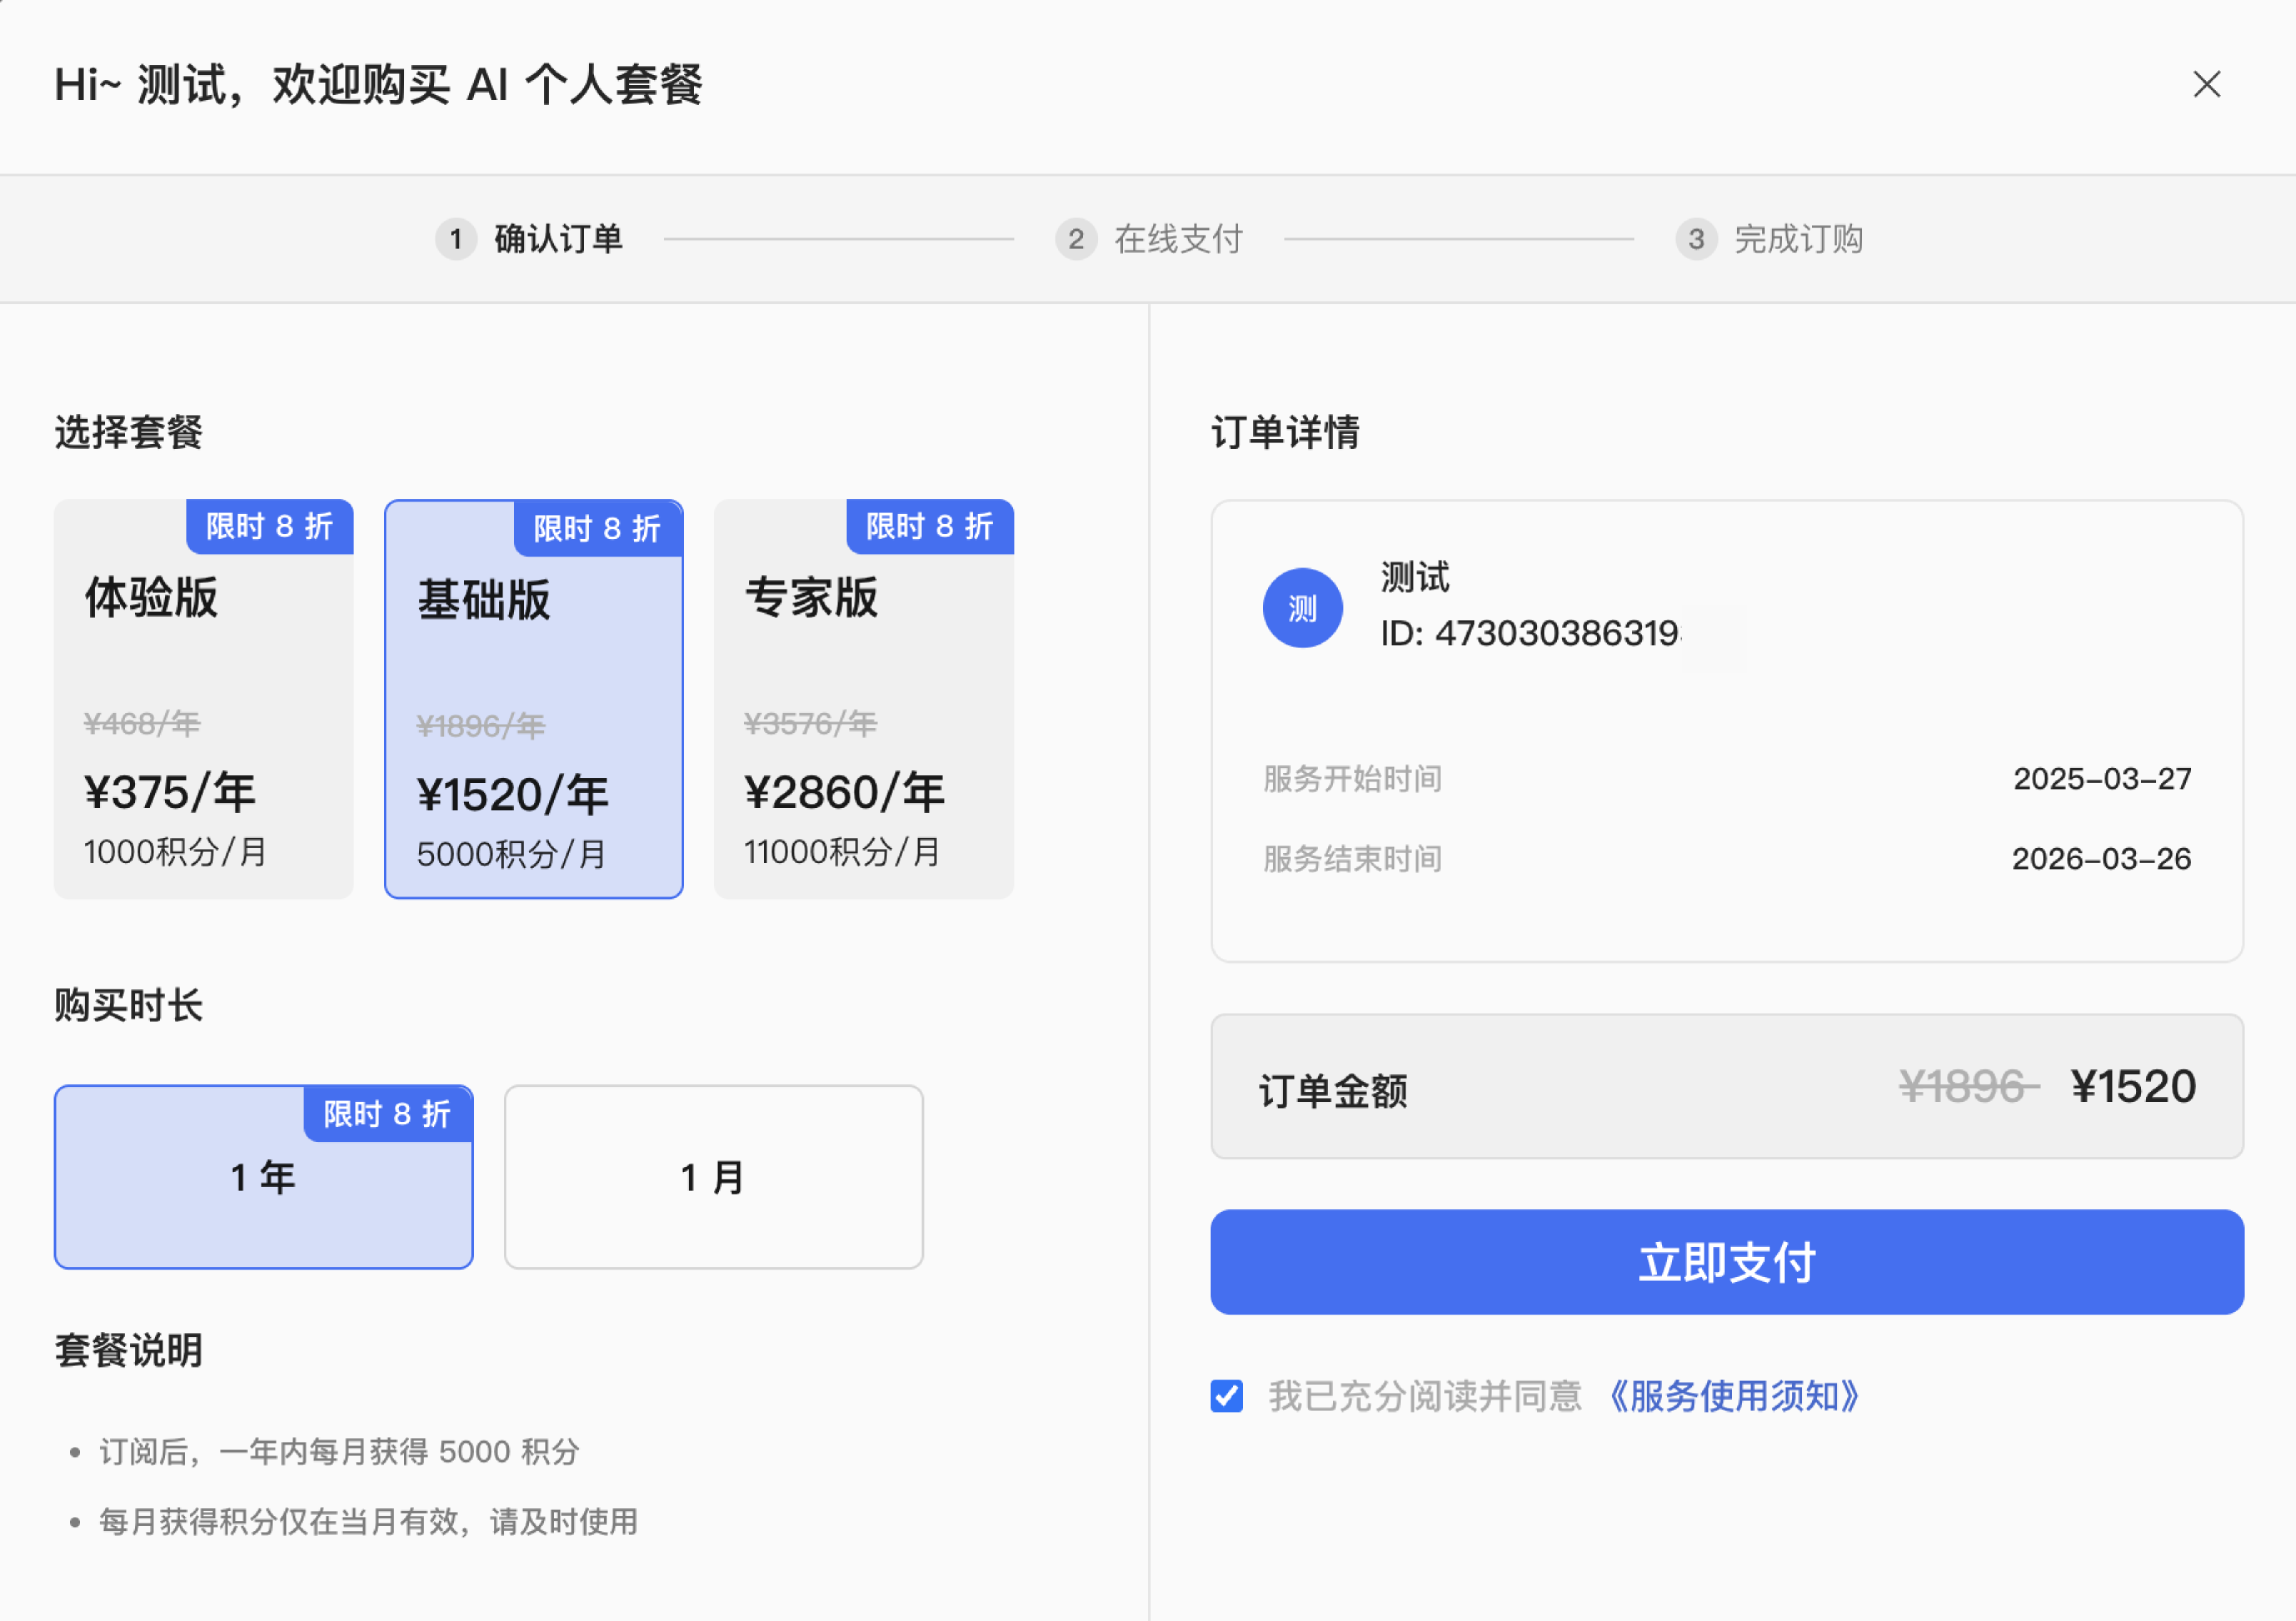Click the 套餐说明 heading
The image size is (2296, 1621).
(x=128, y=1350)
